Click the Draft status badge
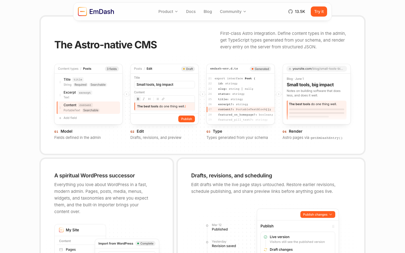The height and width of the screenshot is (253, 405). tap(188, 69)
